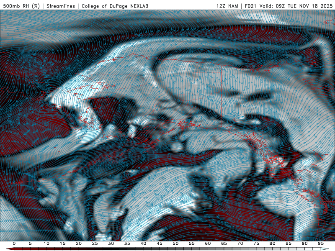The height and width of the screenshot is (251, 335).
Task: Select the "15" label on the colorbar scale
Action: click(x=62, y=243)
